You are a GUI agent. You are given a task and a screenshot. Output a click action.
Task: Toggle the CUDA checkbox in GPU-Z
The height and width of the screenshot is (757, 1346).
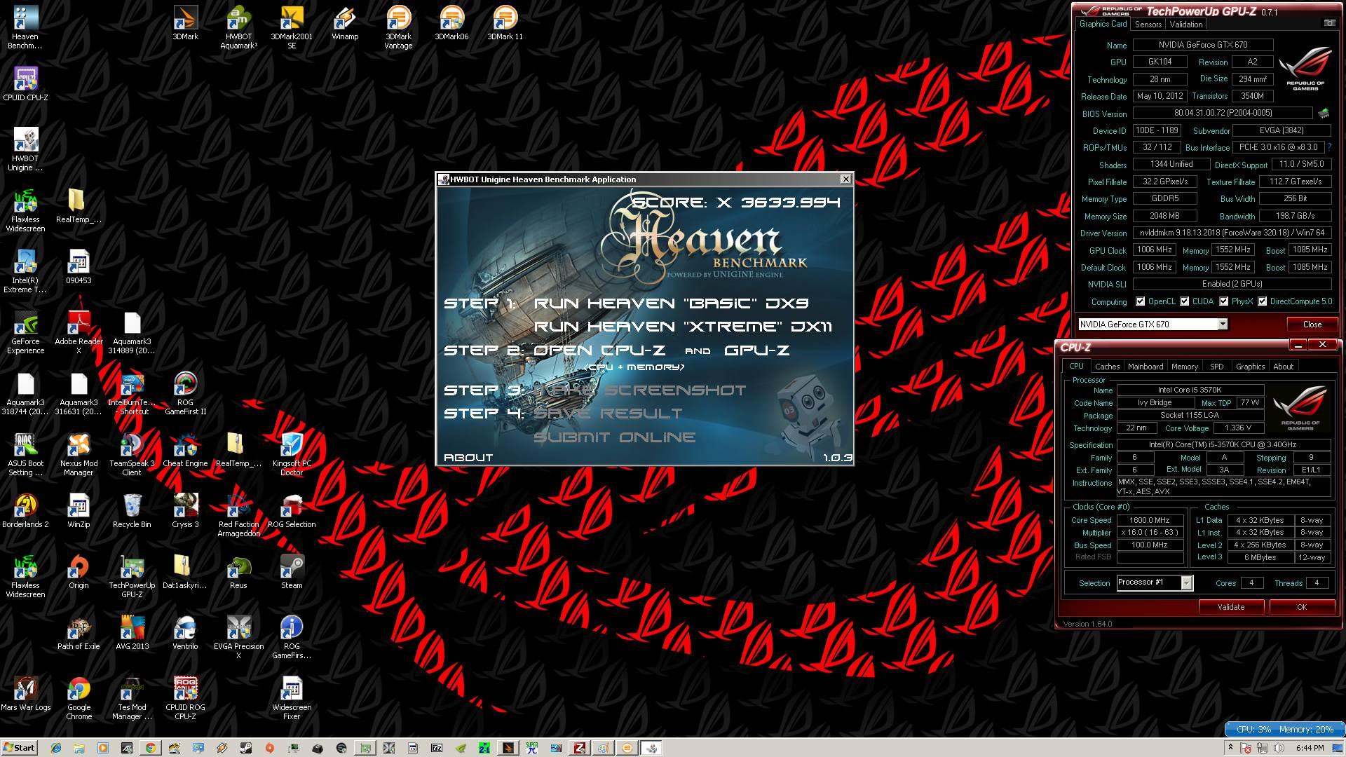point(1184,301)
